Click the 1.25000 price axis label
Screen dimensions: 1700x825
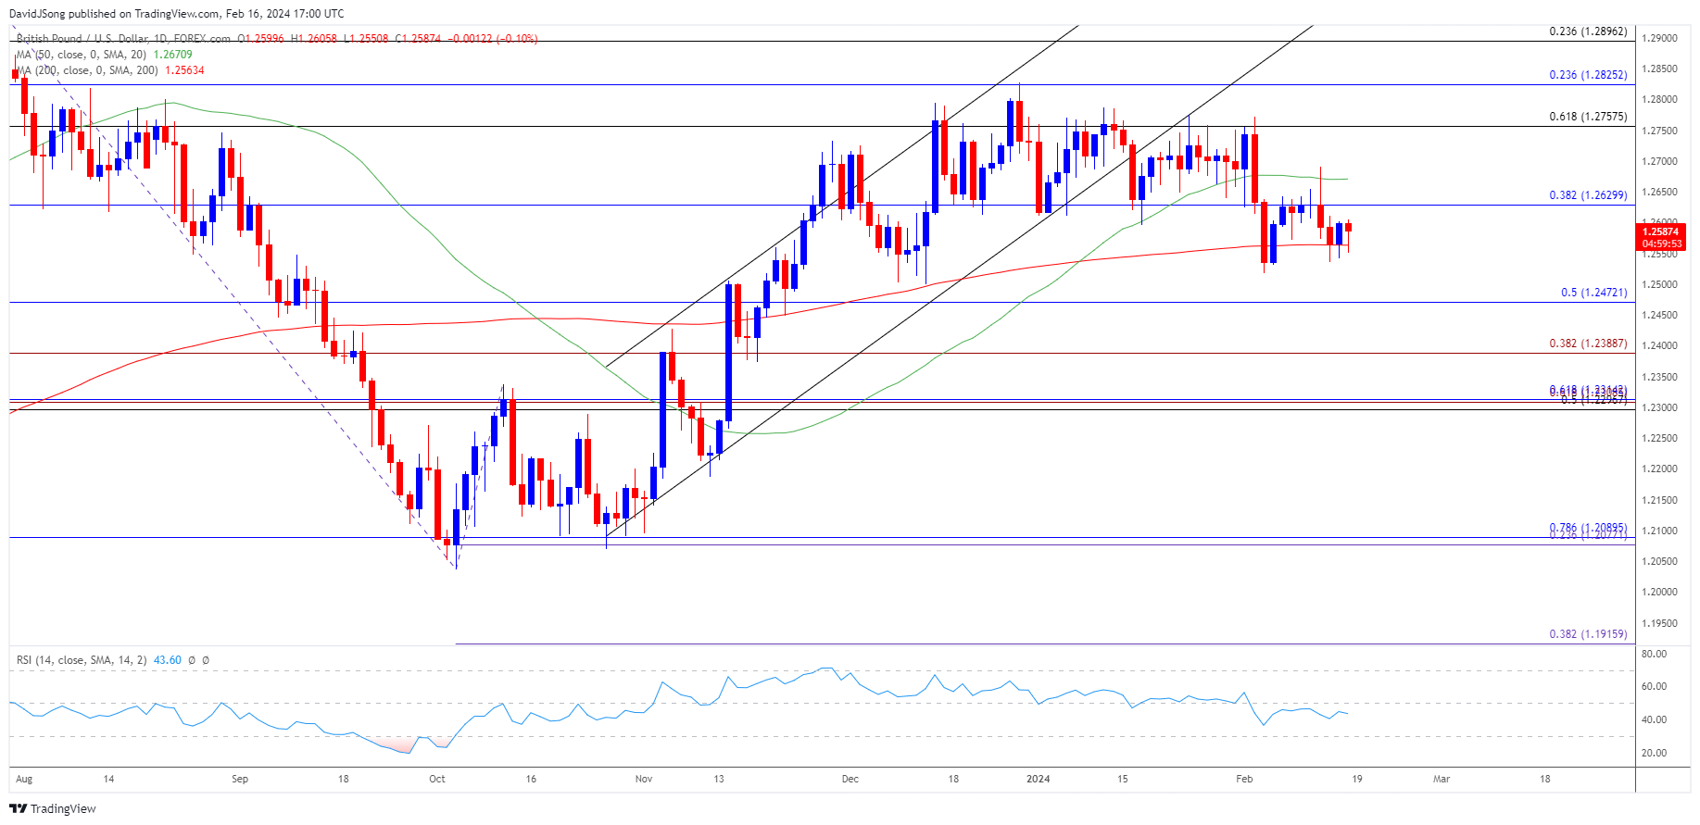pyautogui.click(x=1660, y=284)
